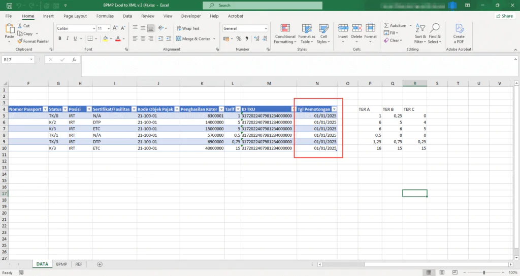Switch to the Insert tab
The width and height of the screenshot is (520, 276).
coord(48,16)
